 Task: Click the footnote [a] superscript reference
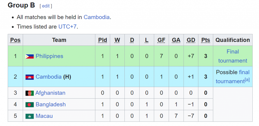click(247, 80)
